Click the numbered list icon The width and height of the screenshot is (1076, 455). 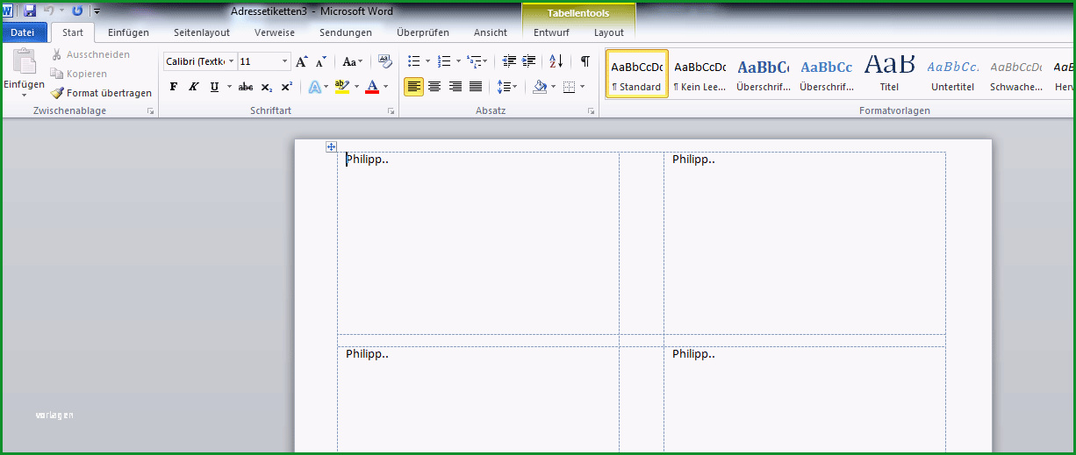(x=444, y=61)
